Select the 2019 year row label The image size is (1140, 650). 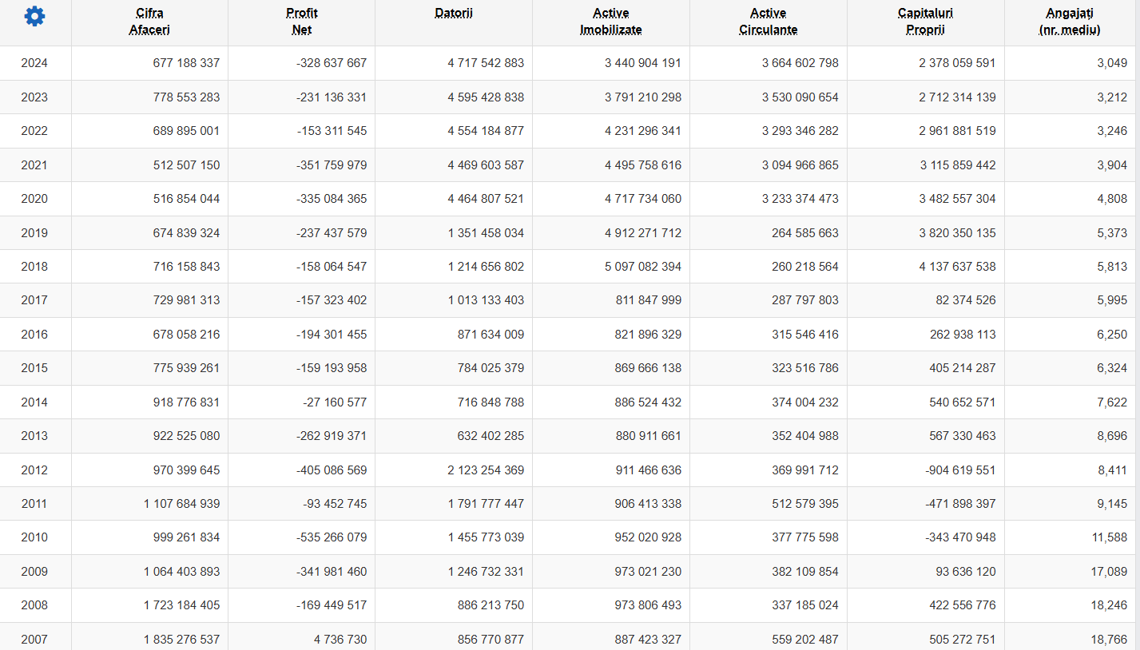pyautogui.click(x=34, y=233)
